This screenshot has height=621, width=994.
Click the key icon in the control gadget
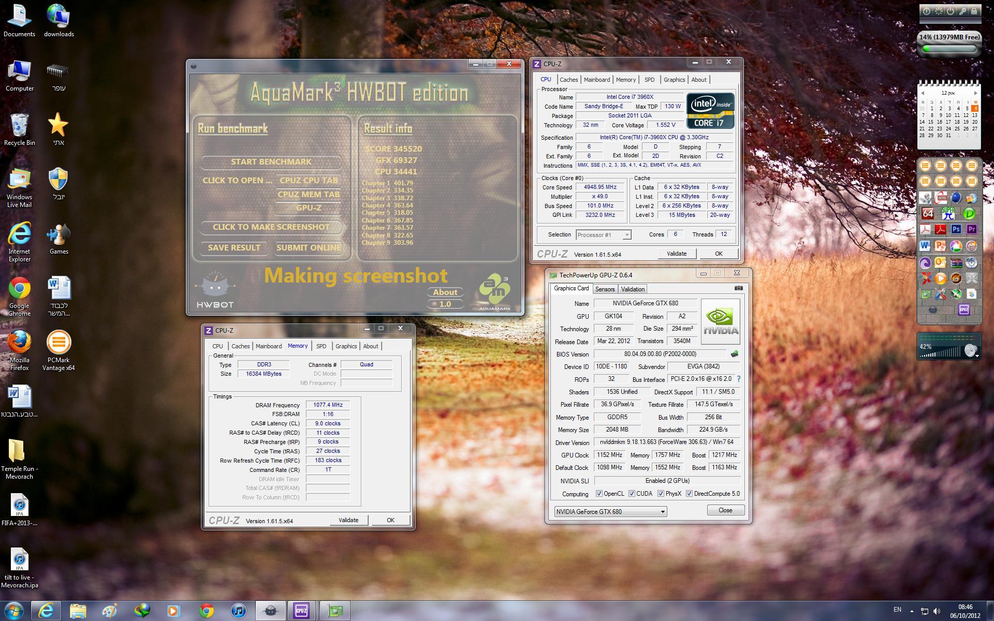pos(962,11)
